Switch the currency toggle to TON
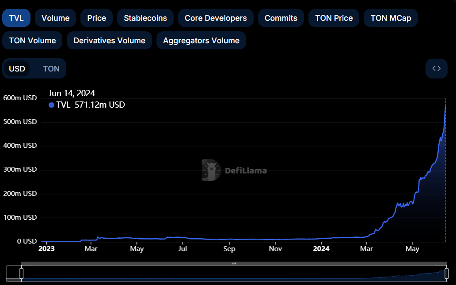 51,68
